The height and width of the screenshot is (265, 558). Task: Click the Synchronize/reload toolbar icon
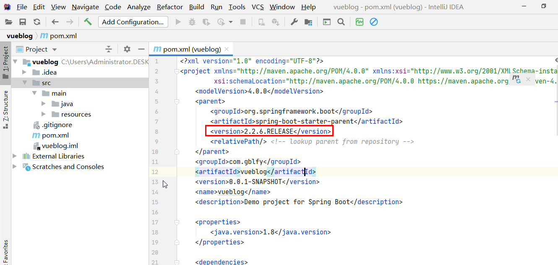tap(37, 22)
